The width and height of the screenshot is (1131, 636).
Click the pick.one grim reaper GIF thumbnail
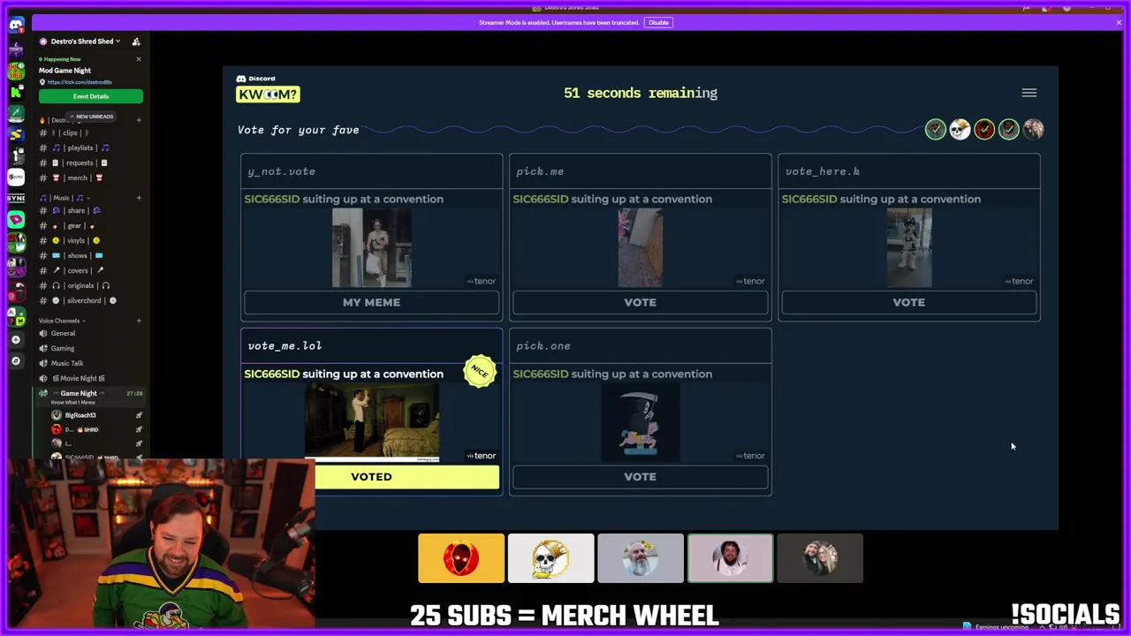pyautogui.click(x=640, y=423)
